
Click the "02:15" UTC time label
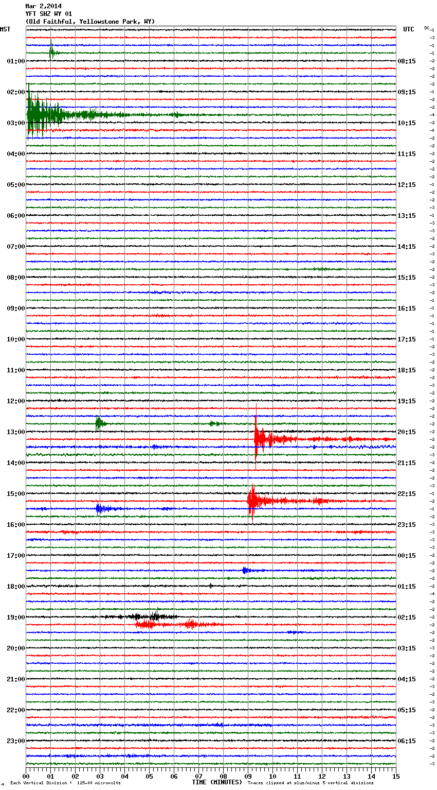(407, 617)
